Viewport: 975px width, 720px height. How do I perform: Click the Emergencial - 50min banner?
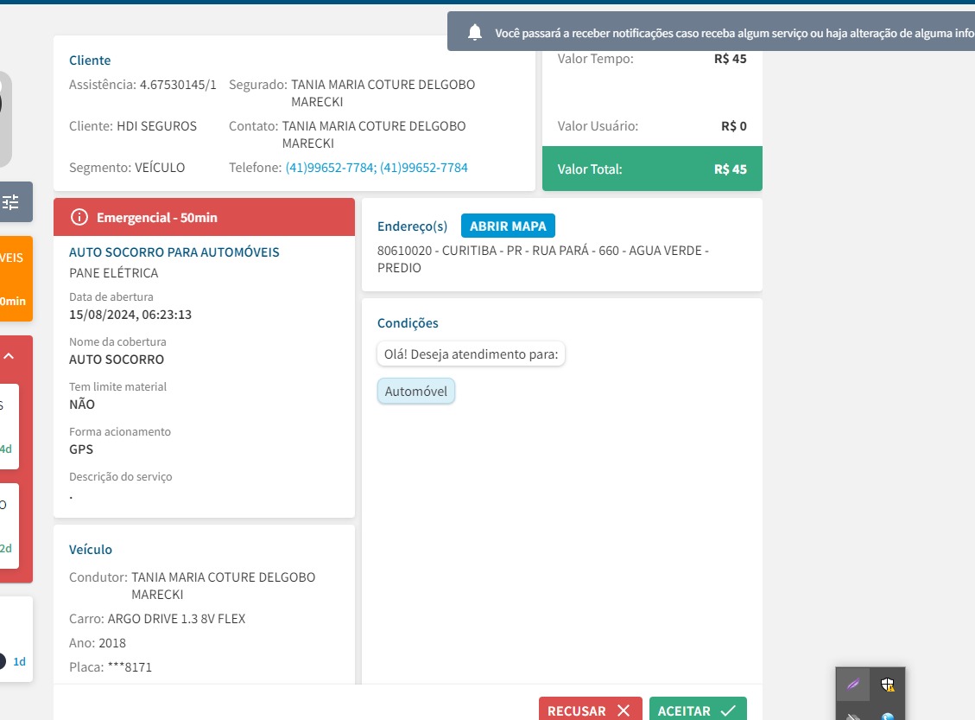[x=204, y=217]
